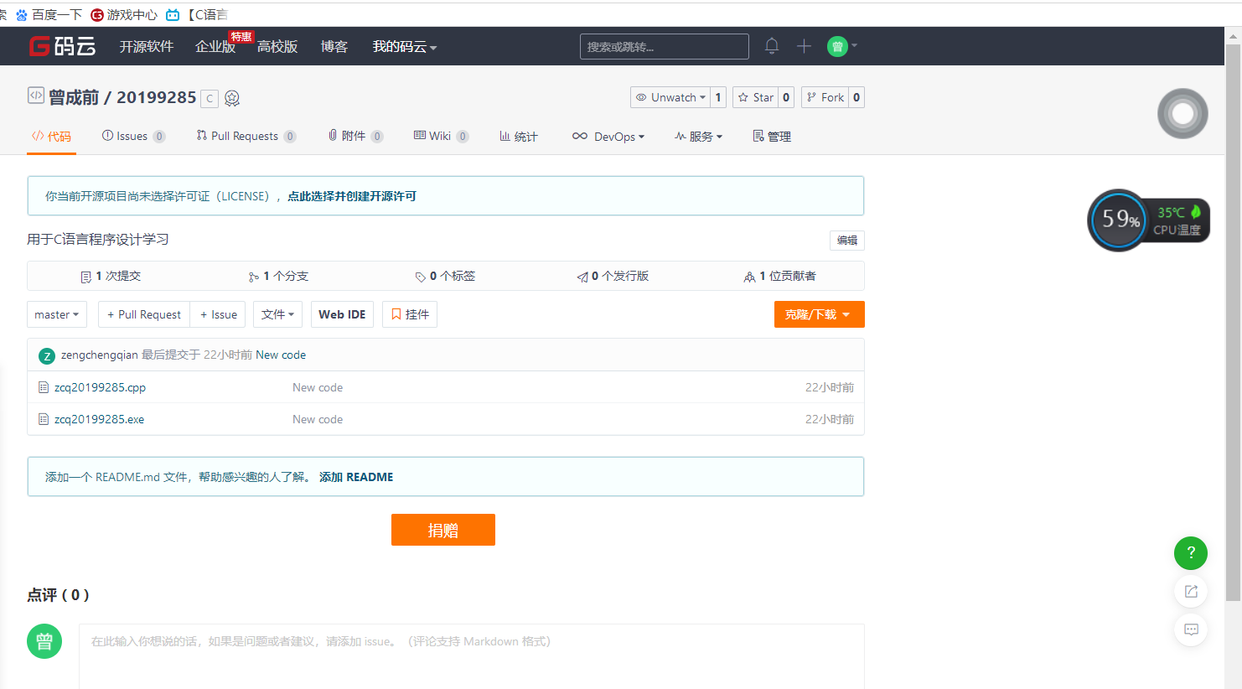1242x689 pixels.
Task: Click the Star count 0
Action: click(786, 97)
